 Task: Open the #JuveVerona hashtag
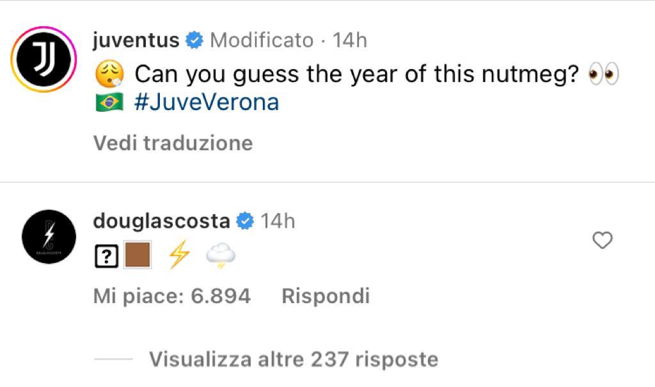point(207,103)
